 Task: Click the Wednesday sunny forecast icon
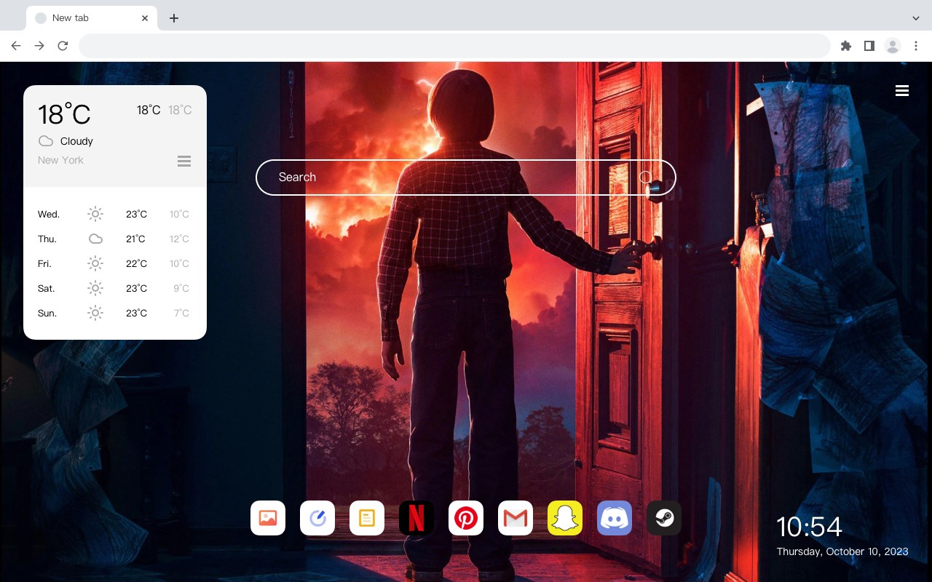[x=95, y=214]
